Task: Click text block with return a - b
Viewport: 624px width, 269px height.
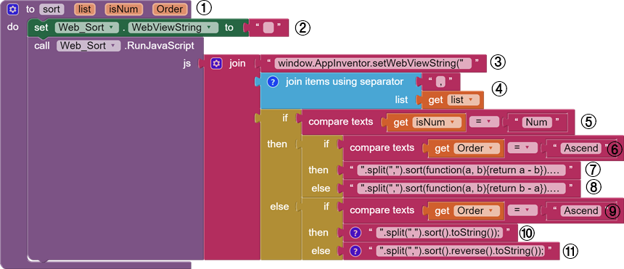Action: (461, 170)
